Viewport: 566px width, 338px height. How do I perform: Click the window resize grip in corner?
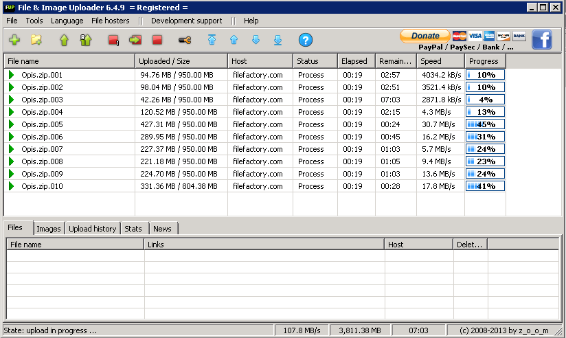(x=558, y=330)
